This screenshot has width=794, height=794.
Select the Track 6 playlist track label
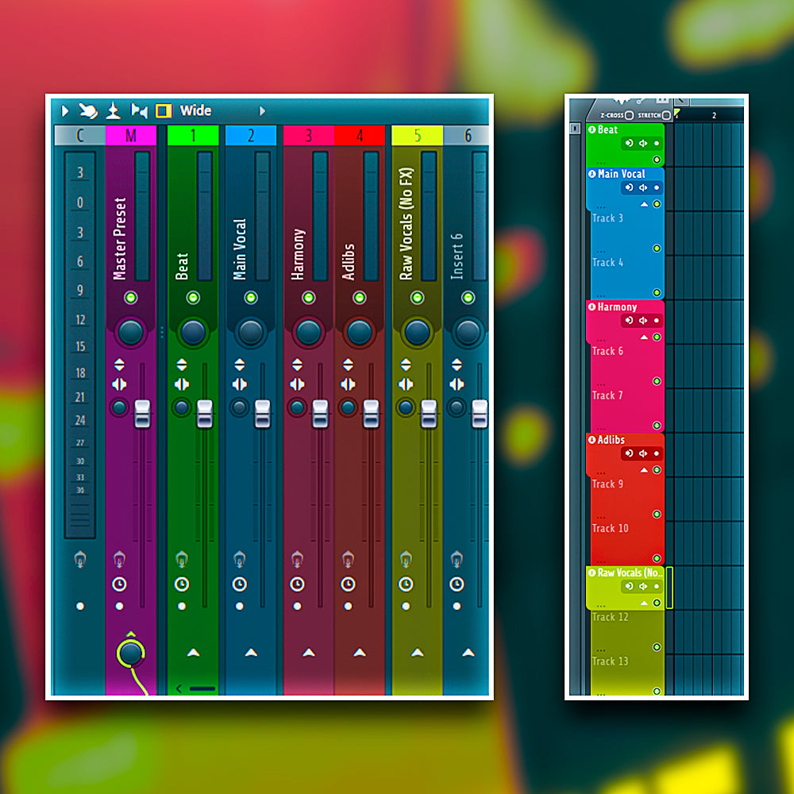(607, 351)
